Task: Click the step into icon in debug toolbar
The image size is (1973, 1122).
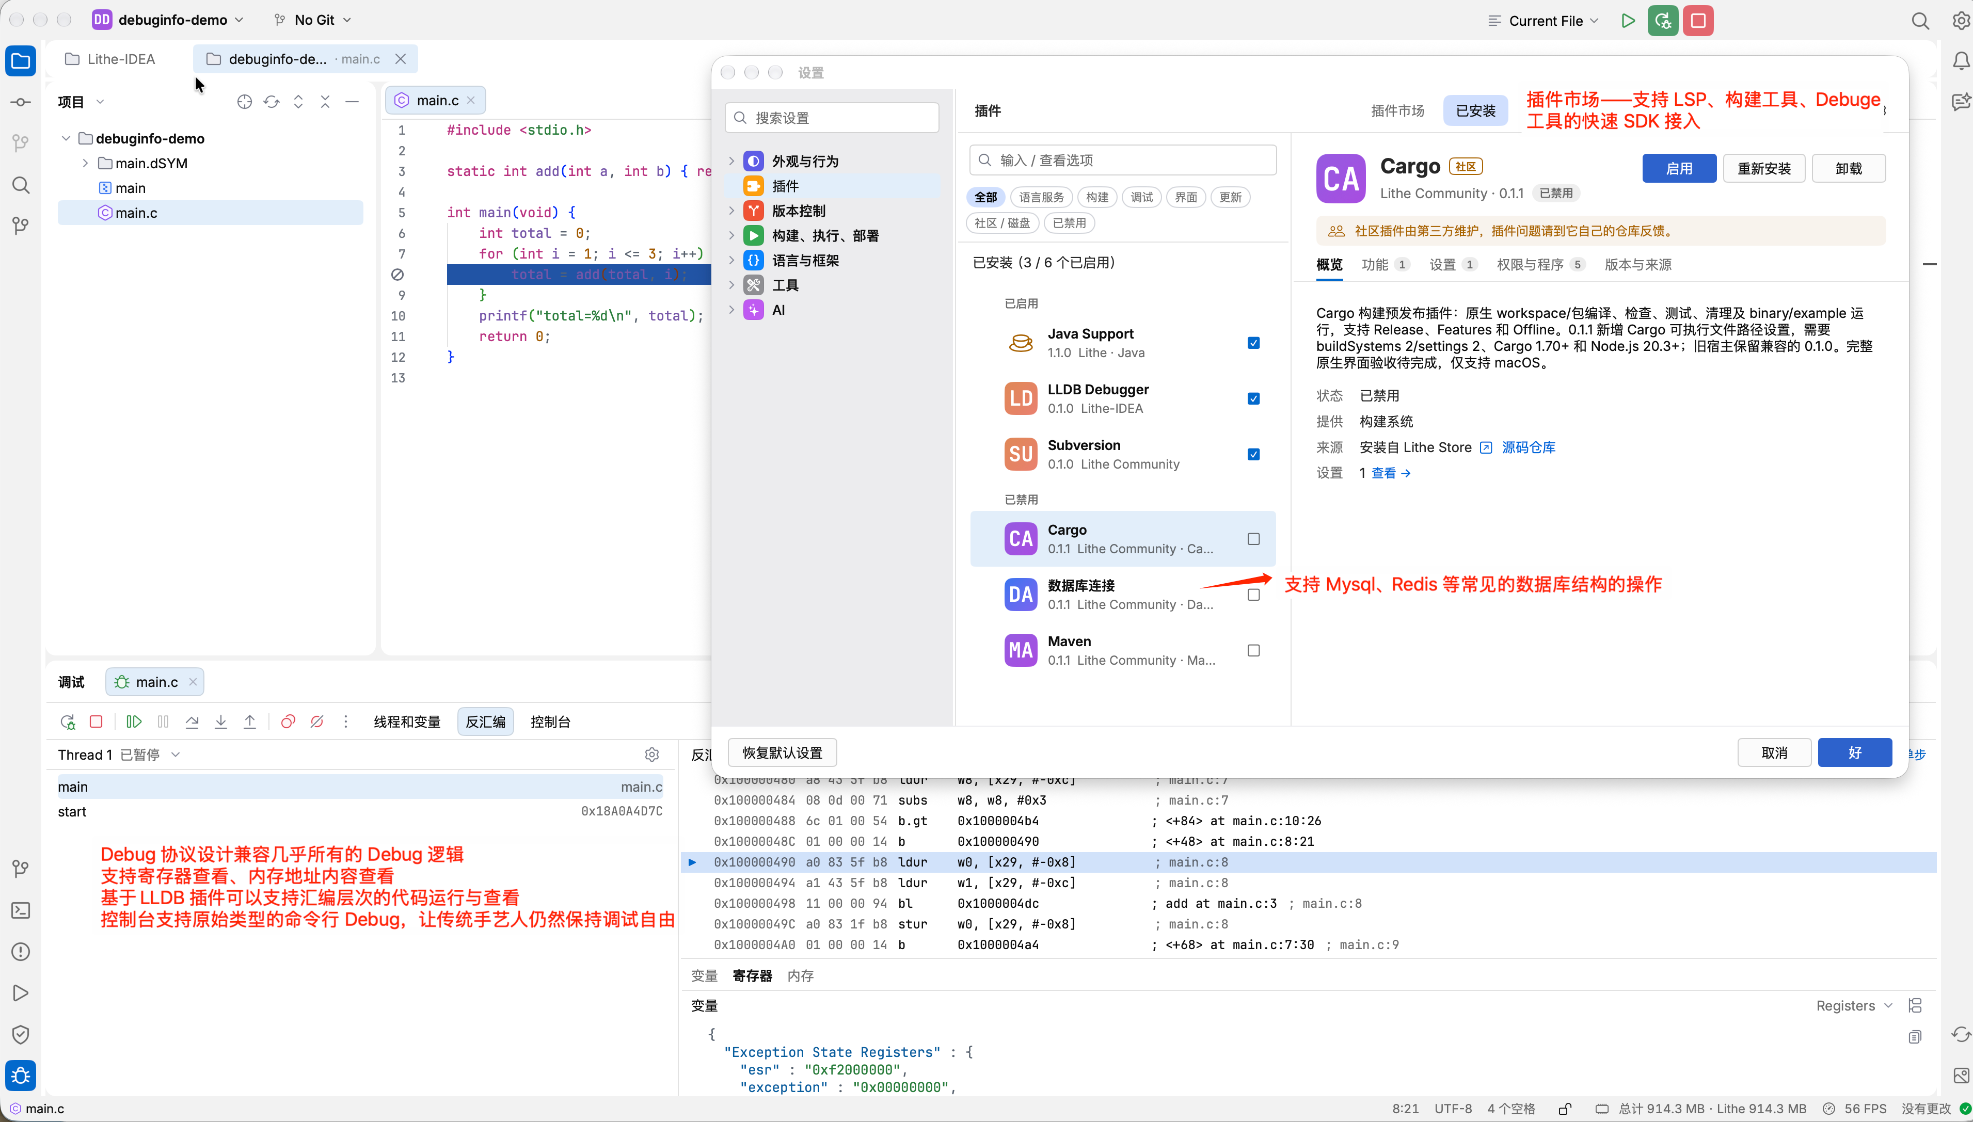Action: pyautogui.click(x=221, y=722)
